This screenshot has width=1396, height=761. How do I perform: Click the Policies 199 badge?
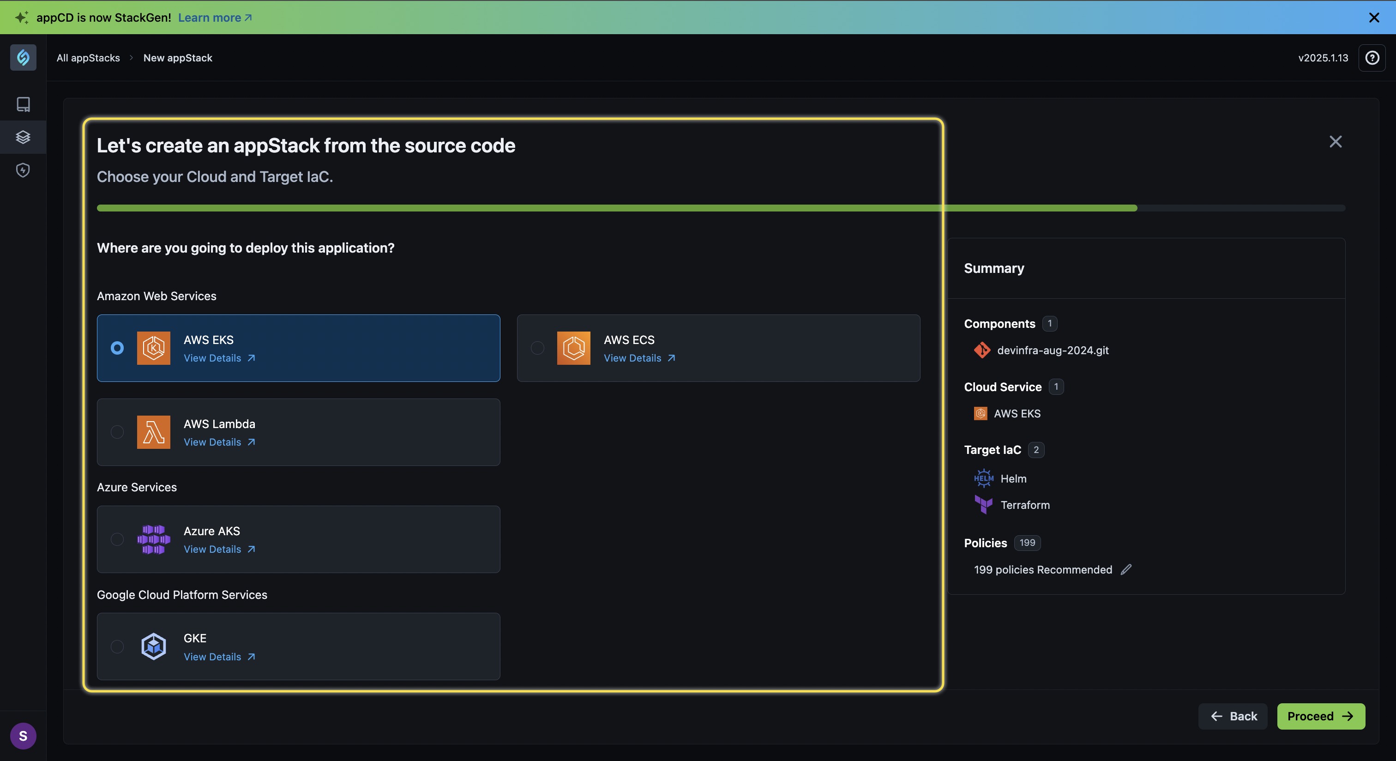pyautogui.click(x=1027, y=543)
